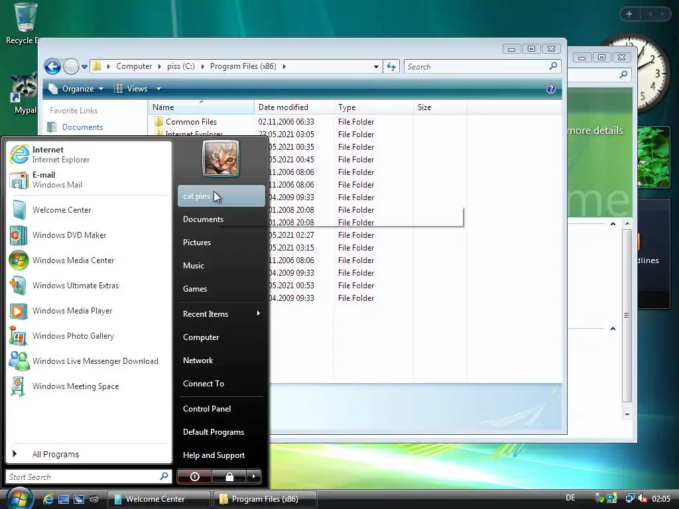Screen dimensions: 679x509
Task: Open Default Programs from the Start menu
Action: pyautogui.click(x=221, y=432)
